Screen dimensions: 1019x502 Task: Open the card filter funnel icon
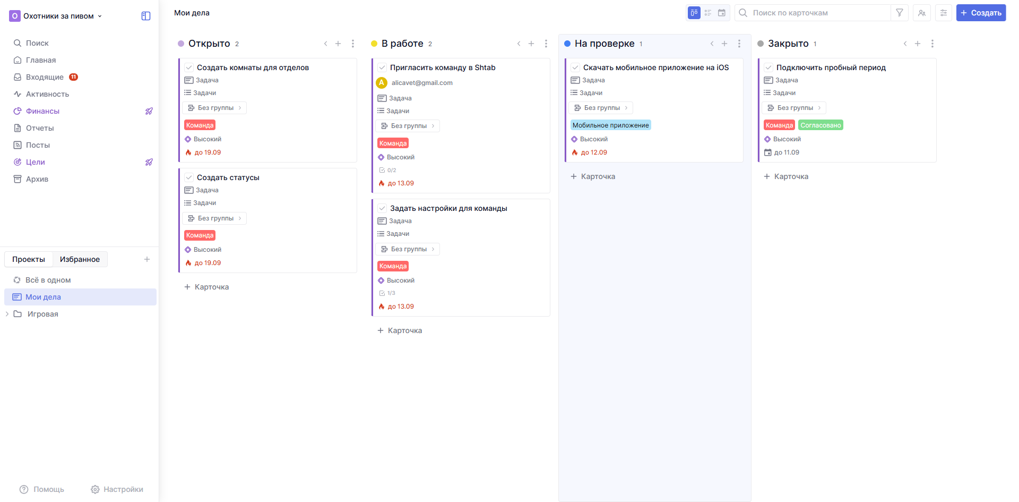(900, 13)
